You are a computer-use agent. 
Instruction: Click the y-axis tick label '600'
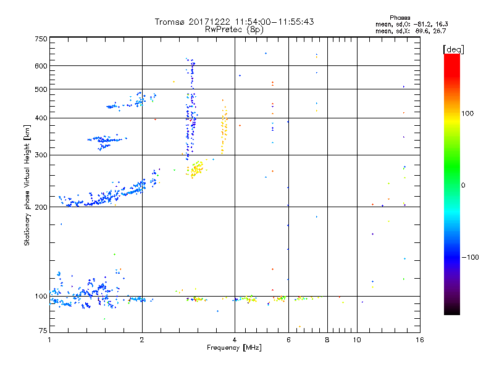tap(41, 66)
